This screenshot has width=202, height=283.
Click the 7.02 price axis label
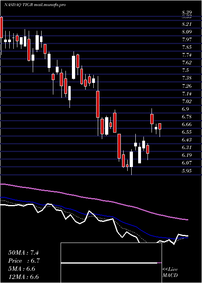pos(187,101)
